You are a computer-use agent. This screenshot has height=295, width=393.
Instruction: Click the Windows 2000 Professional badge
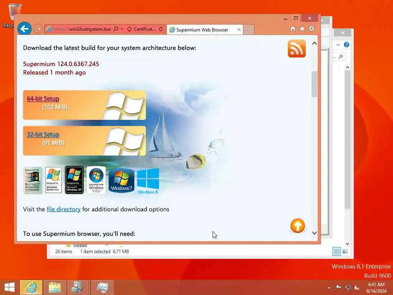33,180
